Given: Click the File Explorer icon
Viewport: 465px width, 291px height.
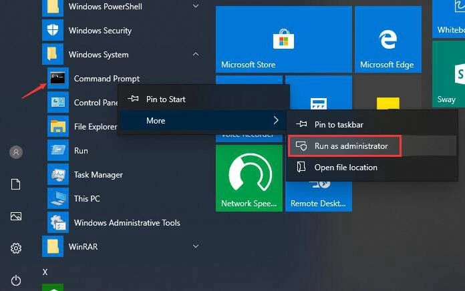Looking at the screenshot, I should coord(57,127).
